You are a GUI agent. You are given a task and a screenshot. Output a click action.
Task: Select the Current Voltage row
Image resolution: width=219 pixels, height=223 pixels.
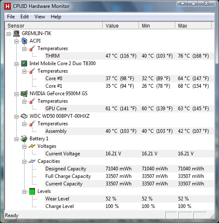coord(129,154)
